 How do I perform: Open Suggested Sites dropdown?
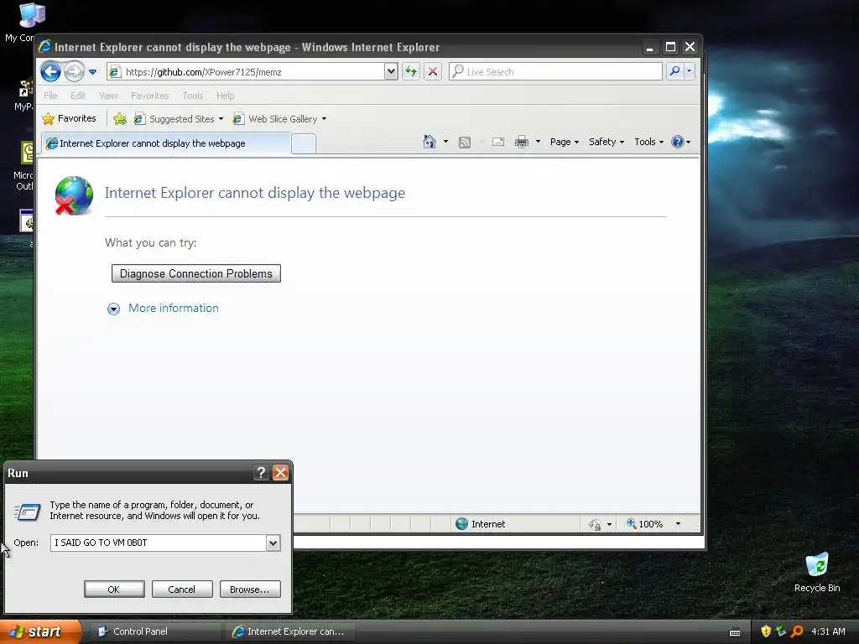click(x=179, y=119)
